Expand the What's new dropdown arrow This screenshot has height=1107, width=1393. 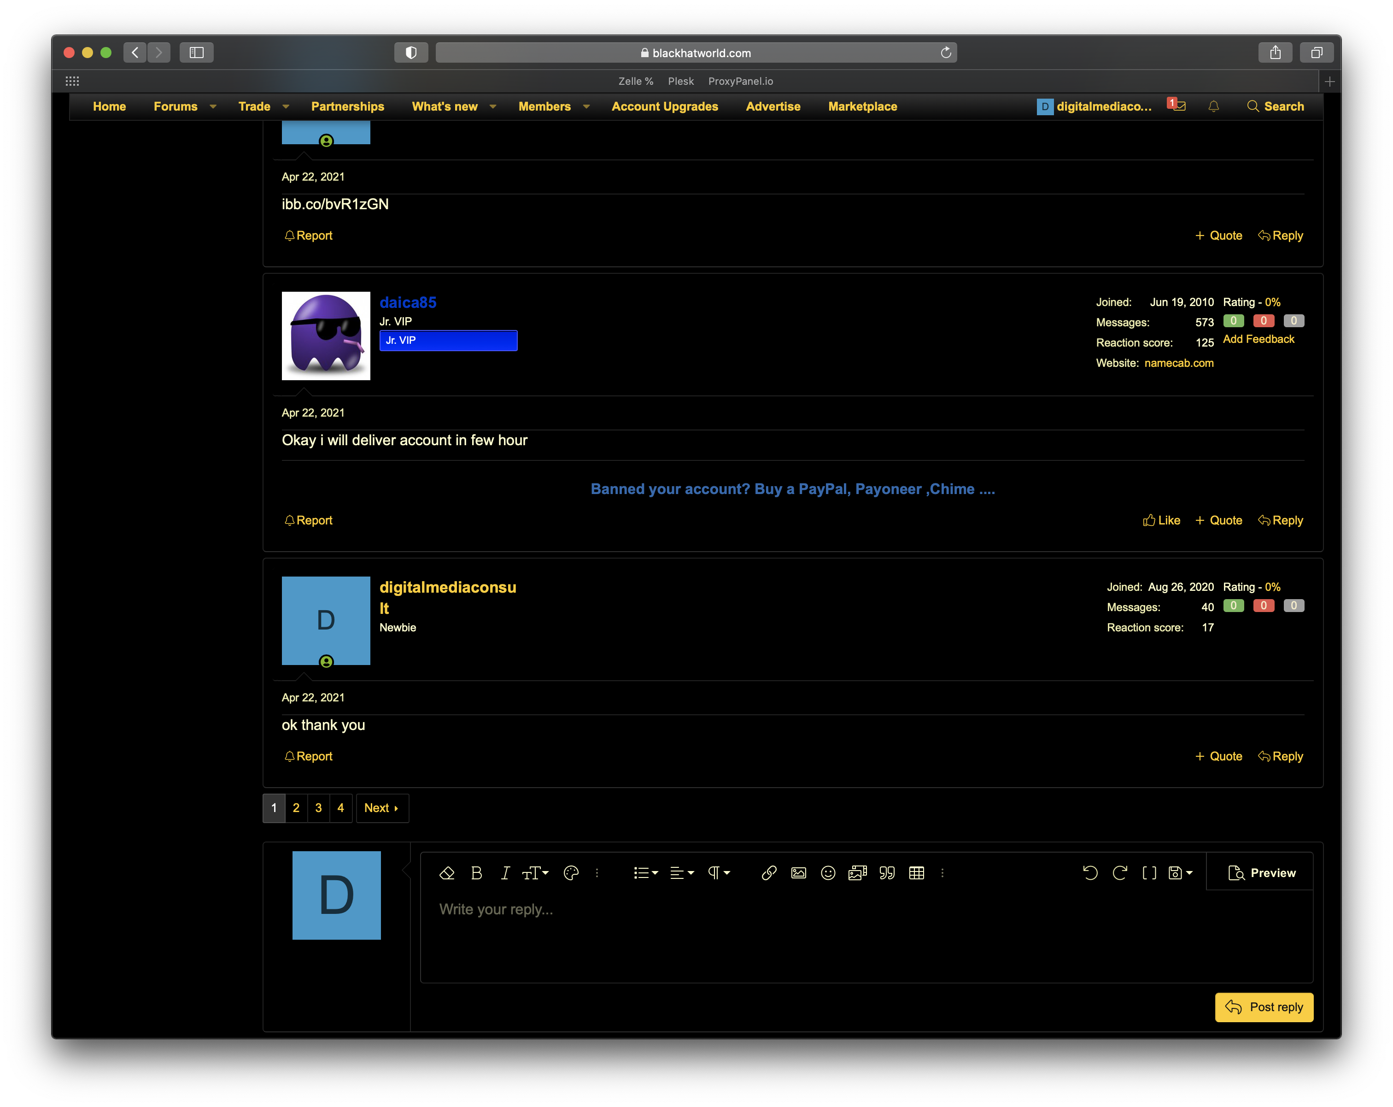pos(493,107)
